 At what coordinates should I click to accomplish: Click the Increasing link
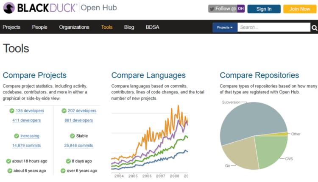pos(30,136)
